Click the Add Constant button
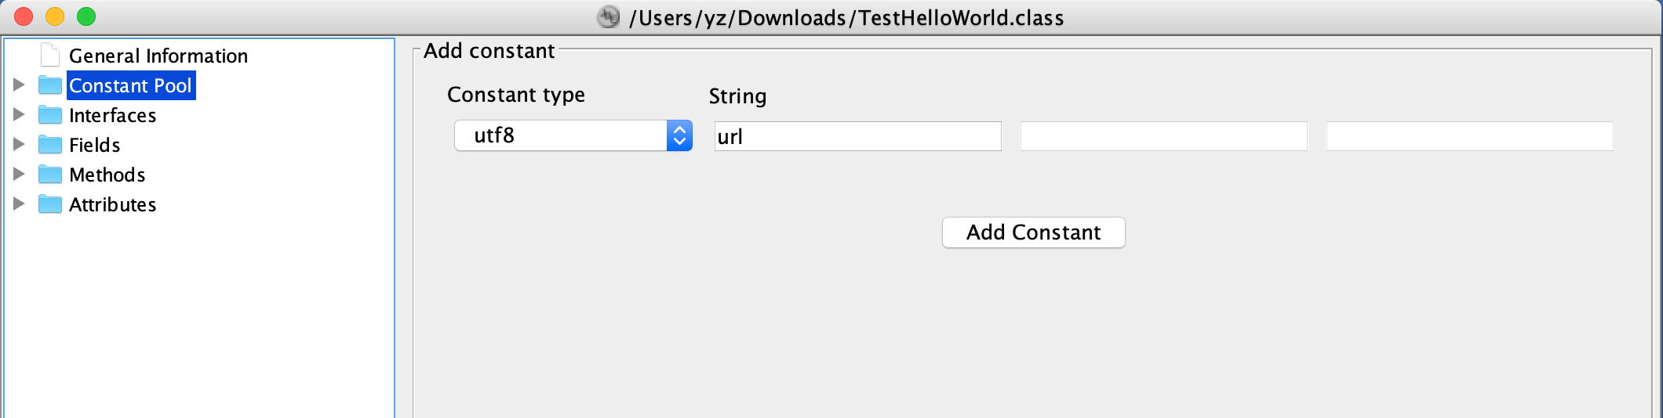This screenshot has width=1663, height=418. click(x=1034, y=232)
